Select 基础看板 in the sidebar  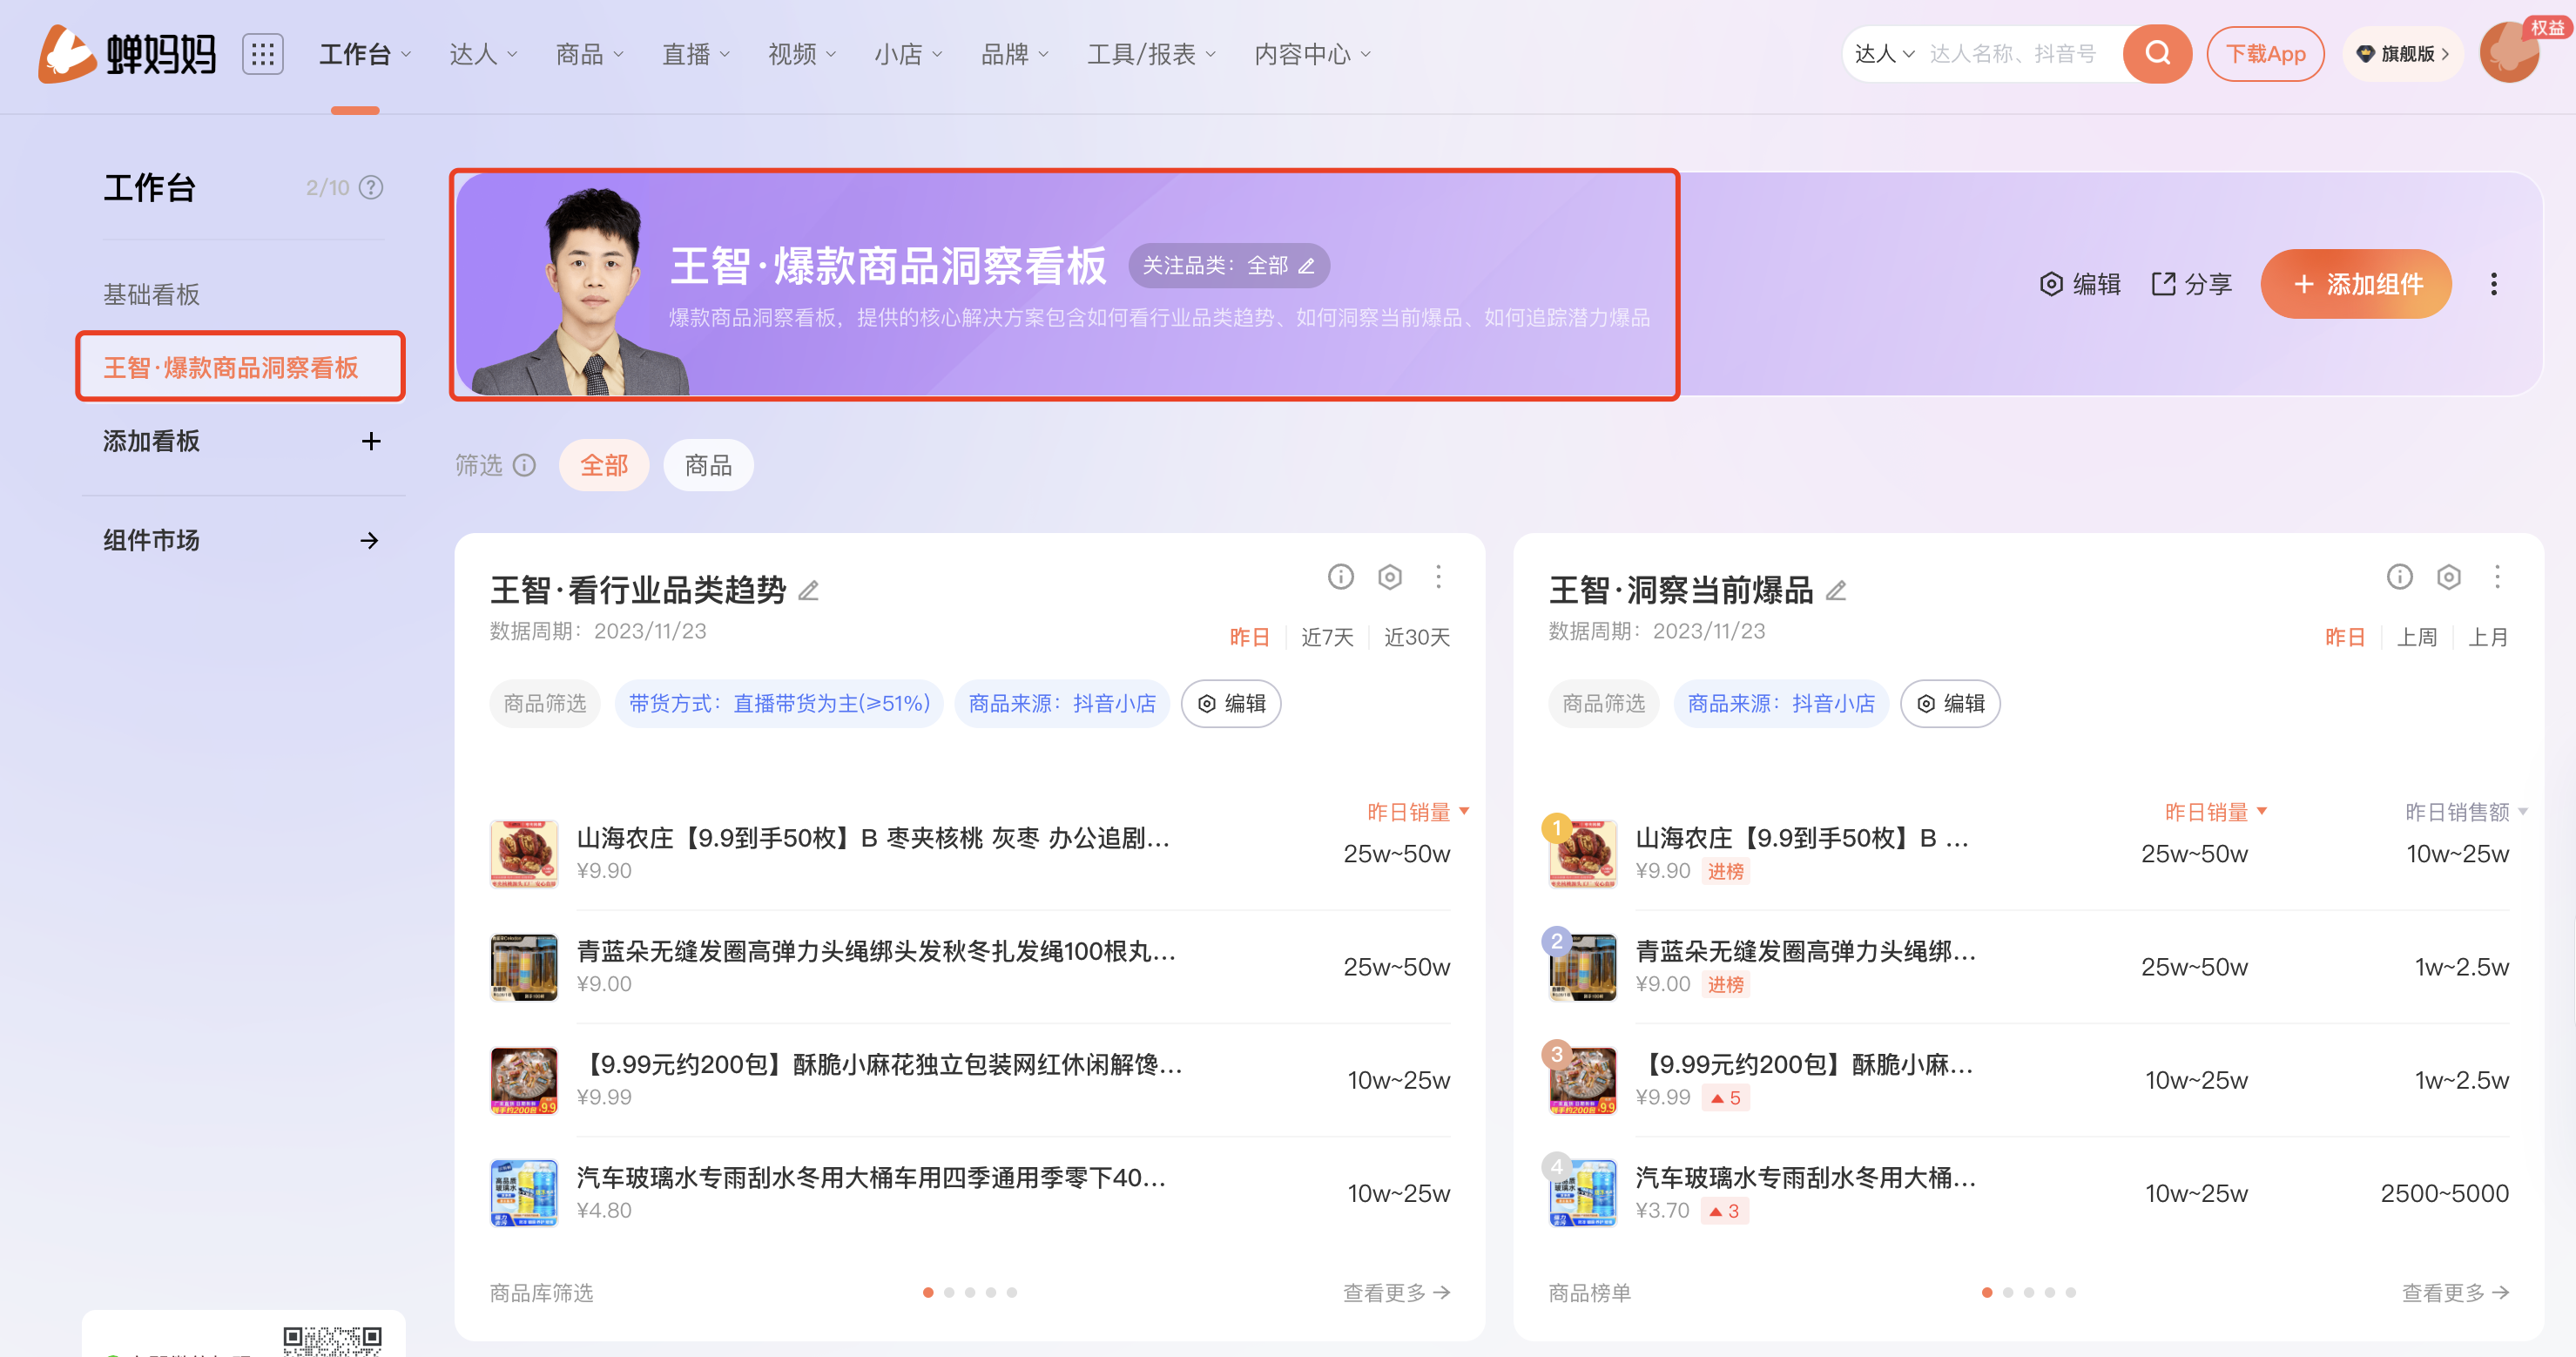(x=151, y=295)
